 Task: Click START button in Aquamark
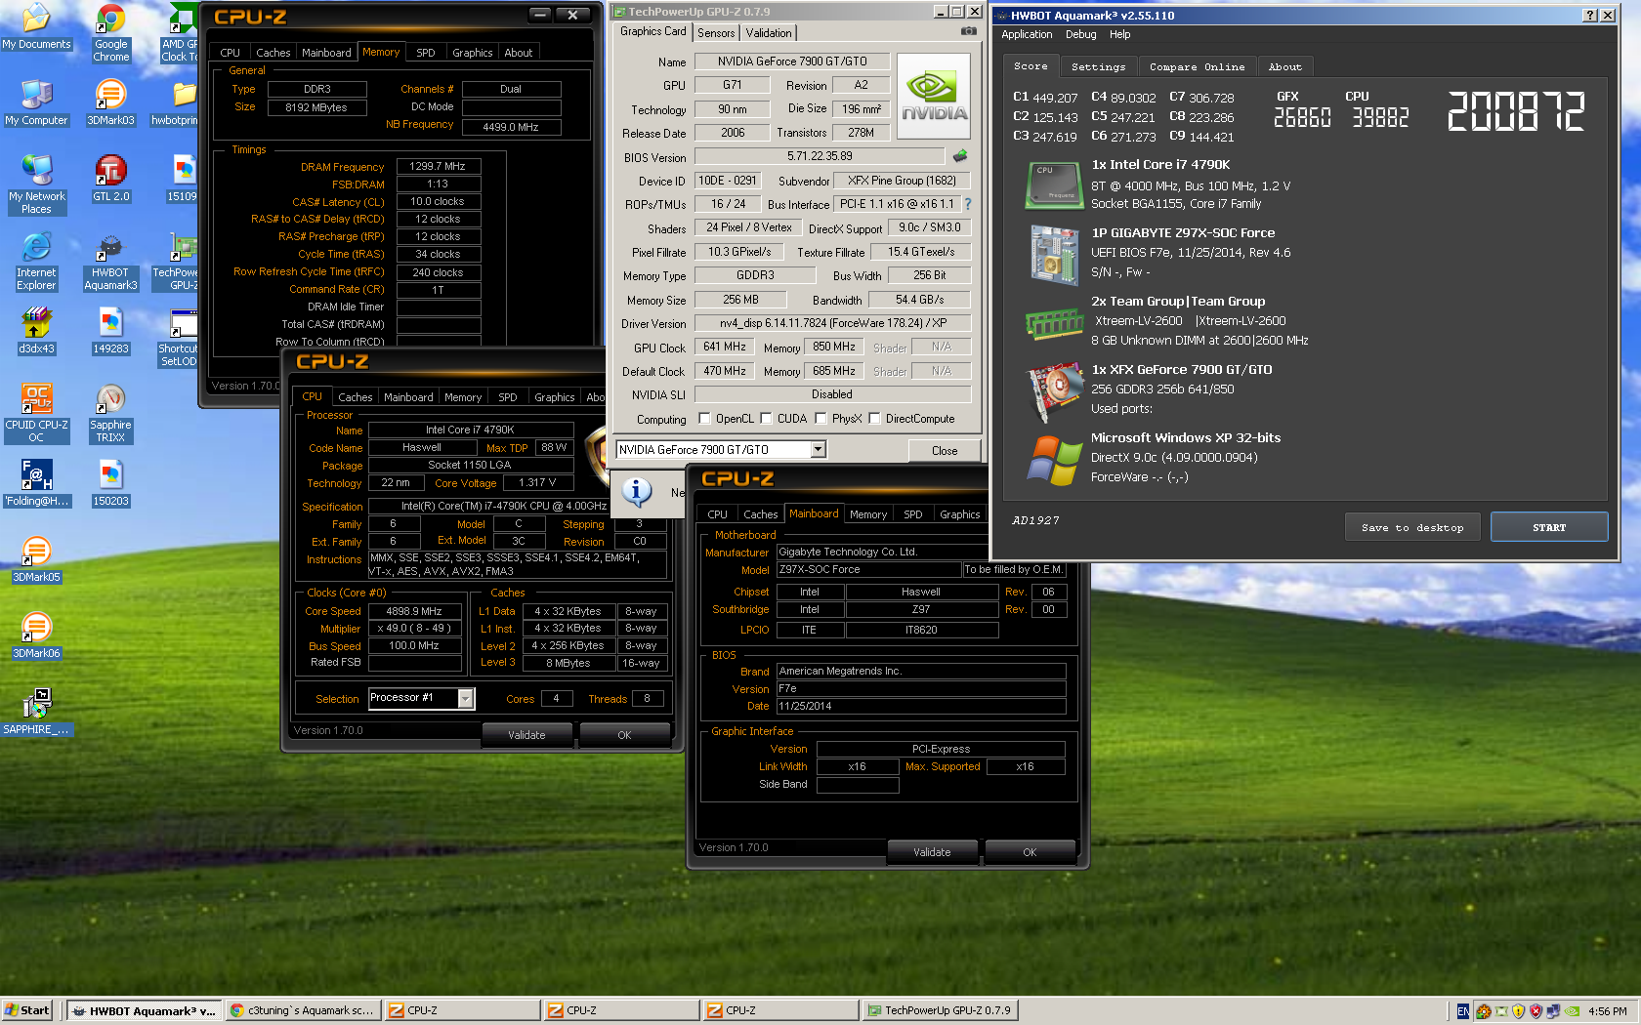(1549, 527)
